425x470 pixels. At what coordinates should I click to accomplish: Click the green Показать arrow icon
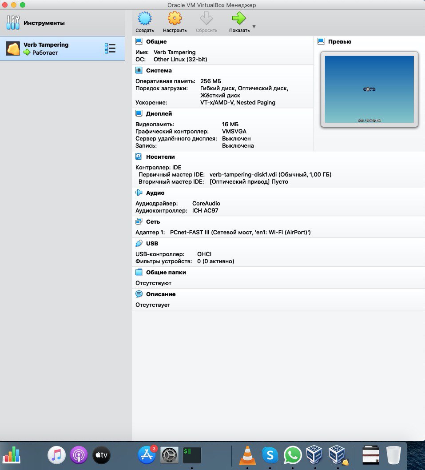pos(239,19)
